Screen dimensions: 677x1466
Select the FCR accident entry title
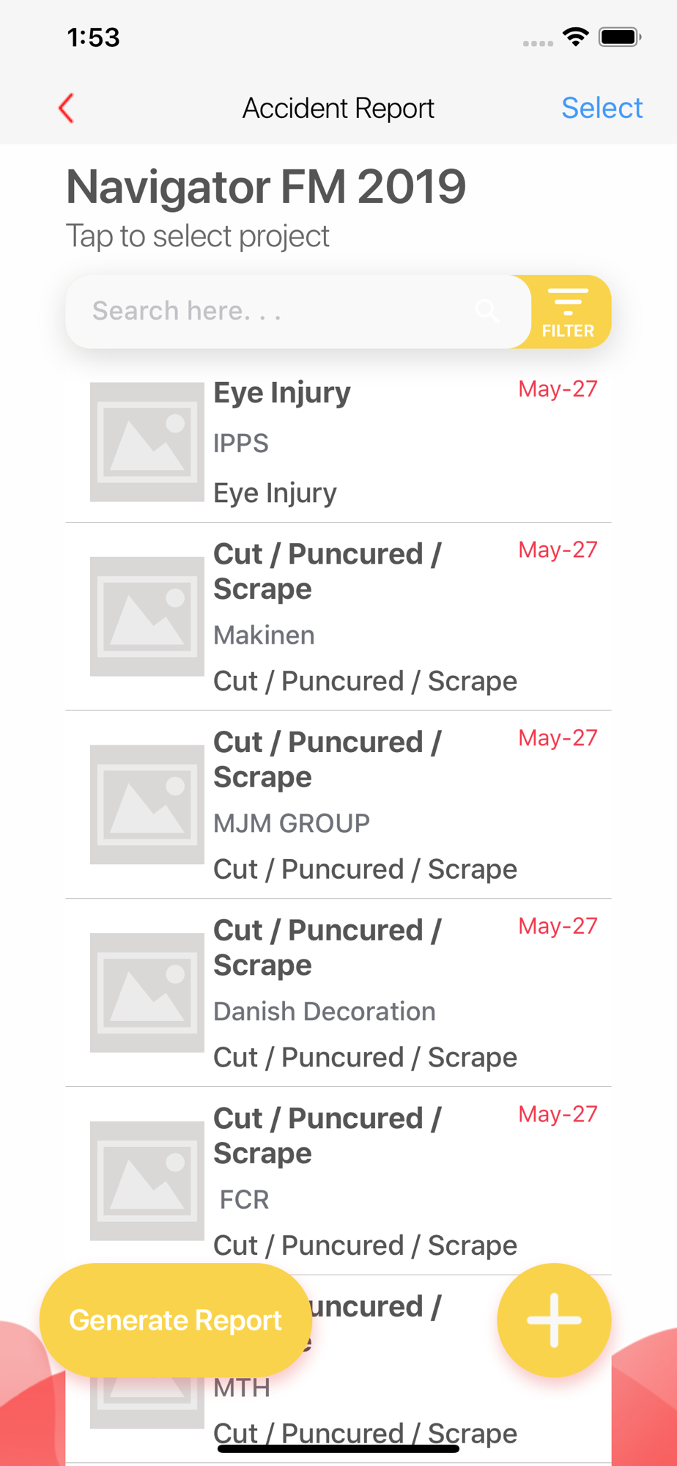click(327, 1135)
